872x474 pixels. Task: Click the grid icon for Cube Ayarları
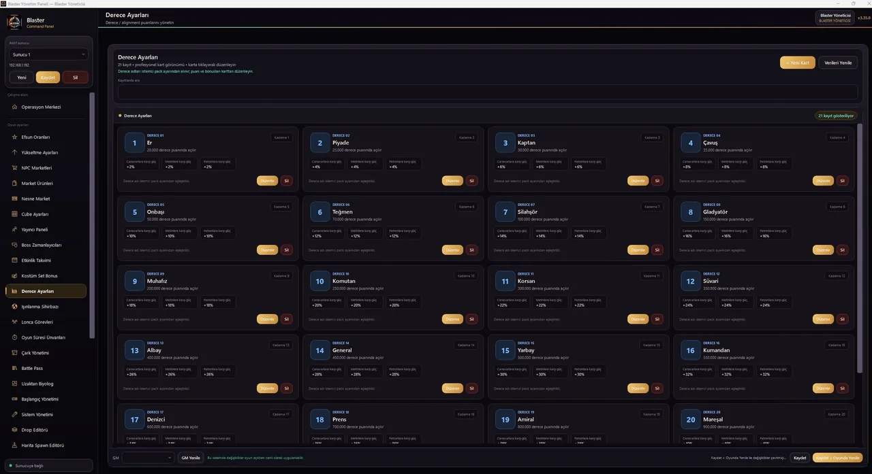click(x=14, y=214)
